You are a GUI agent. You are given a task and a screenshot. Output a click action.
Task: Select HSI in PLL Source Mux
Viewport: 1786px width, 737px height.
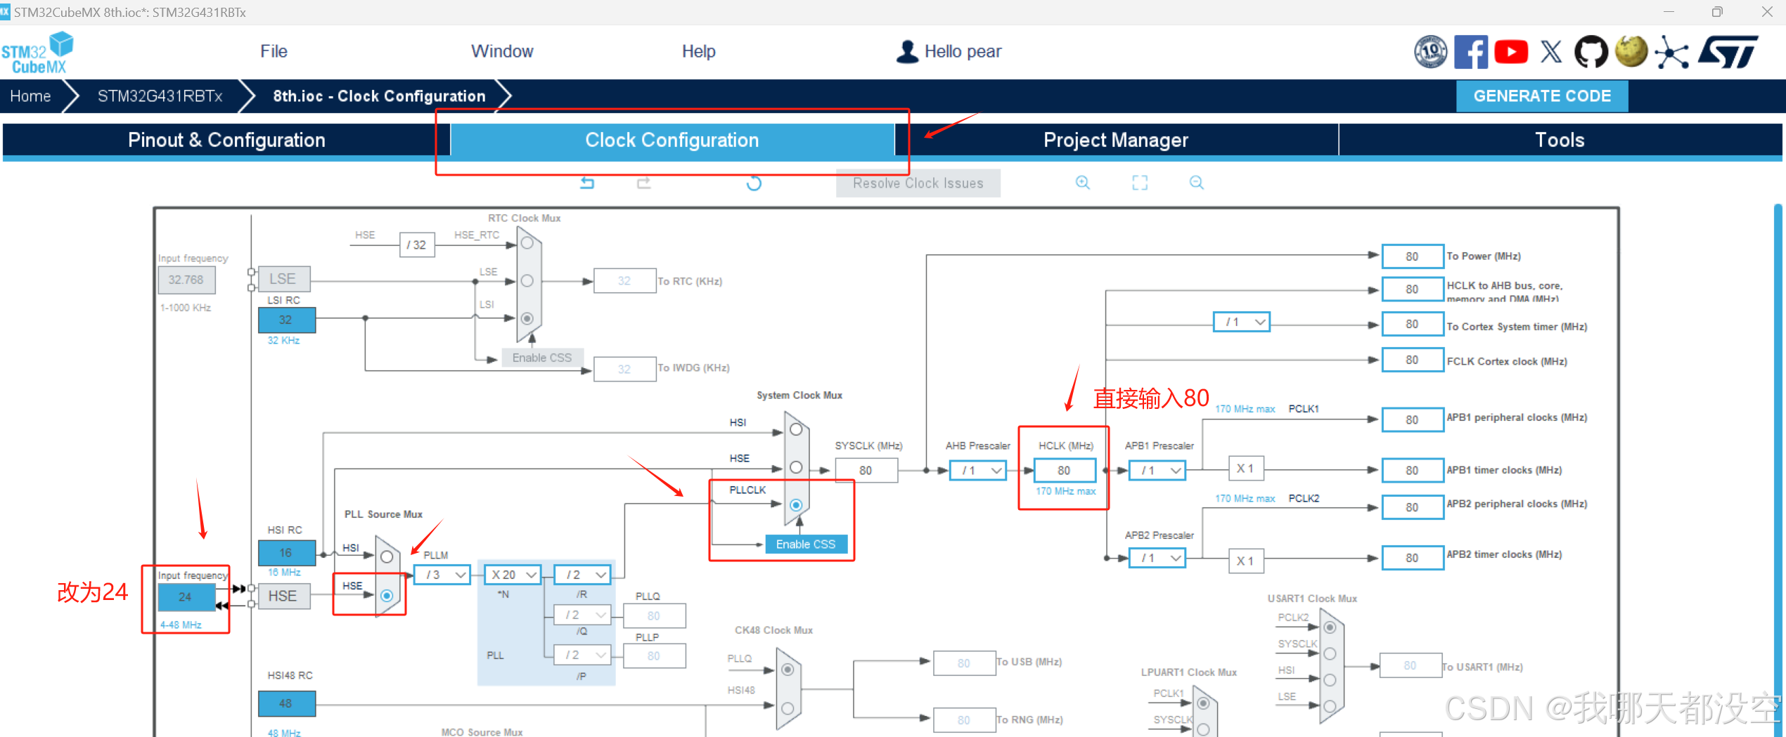point(387,557)
